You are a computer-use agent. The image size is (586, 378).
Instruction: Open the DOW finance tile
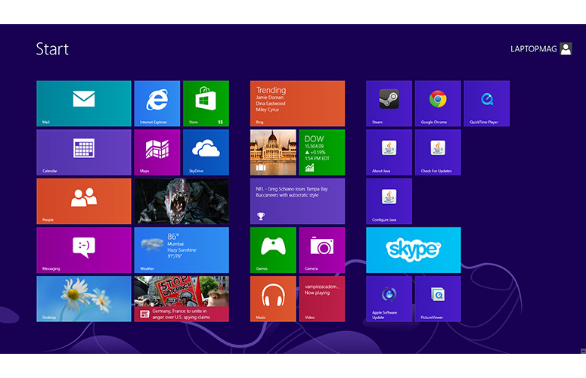pos(322,153)
